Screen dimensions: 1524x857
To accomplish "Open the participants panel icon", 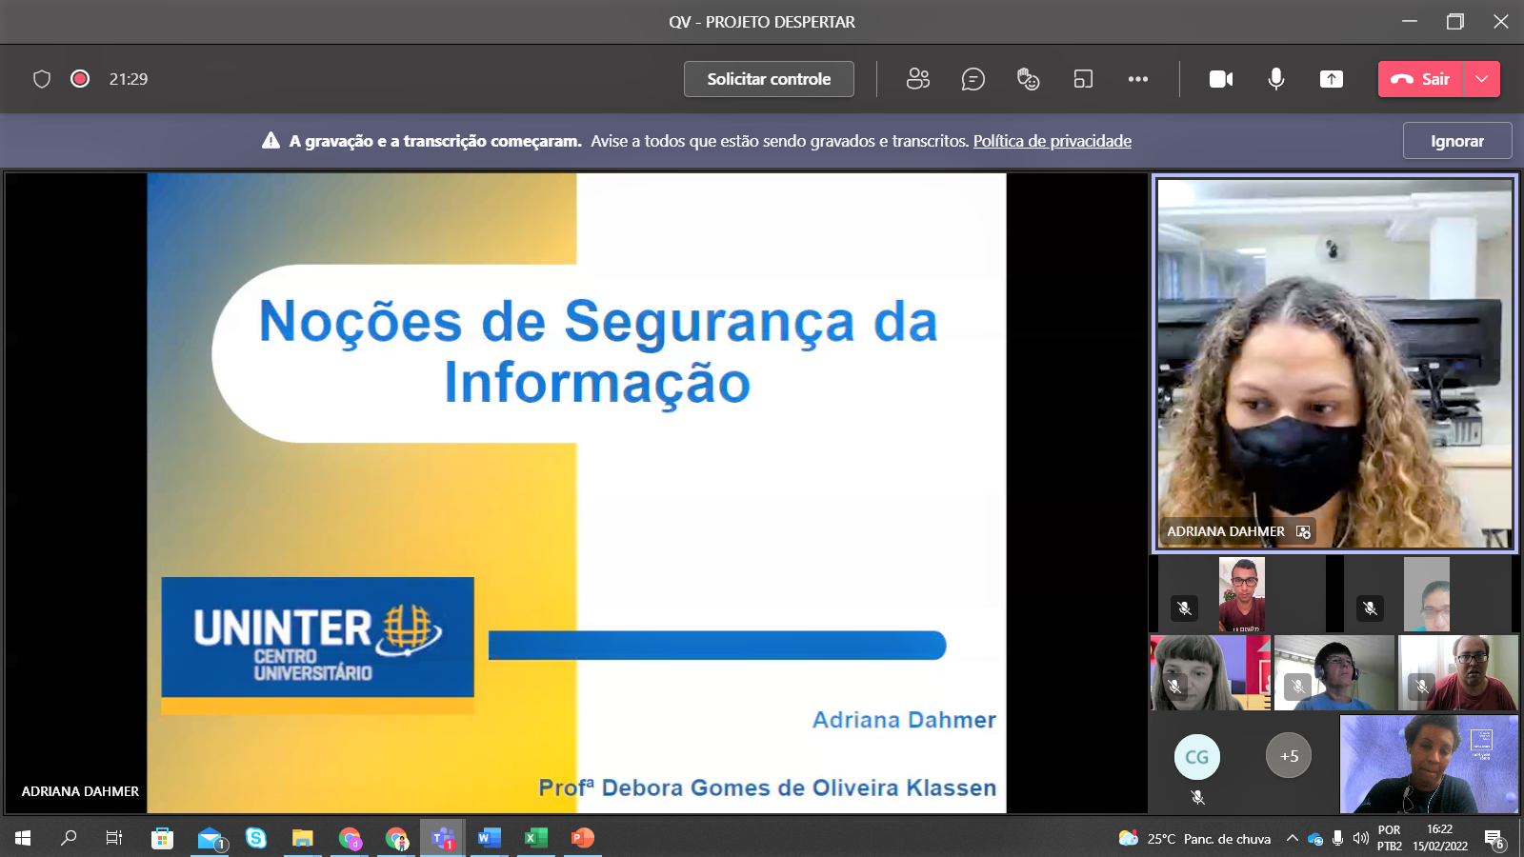I will (917, 79).
